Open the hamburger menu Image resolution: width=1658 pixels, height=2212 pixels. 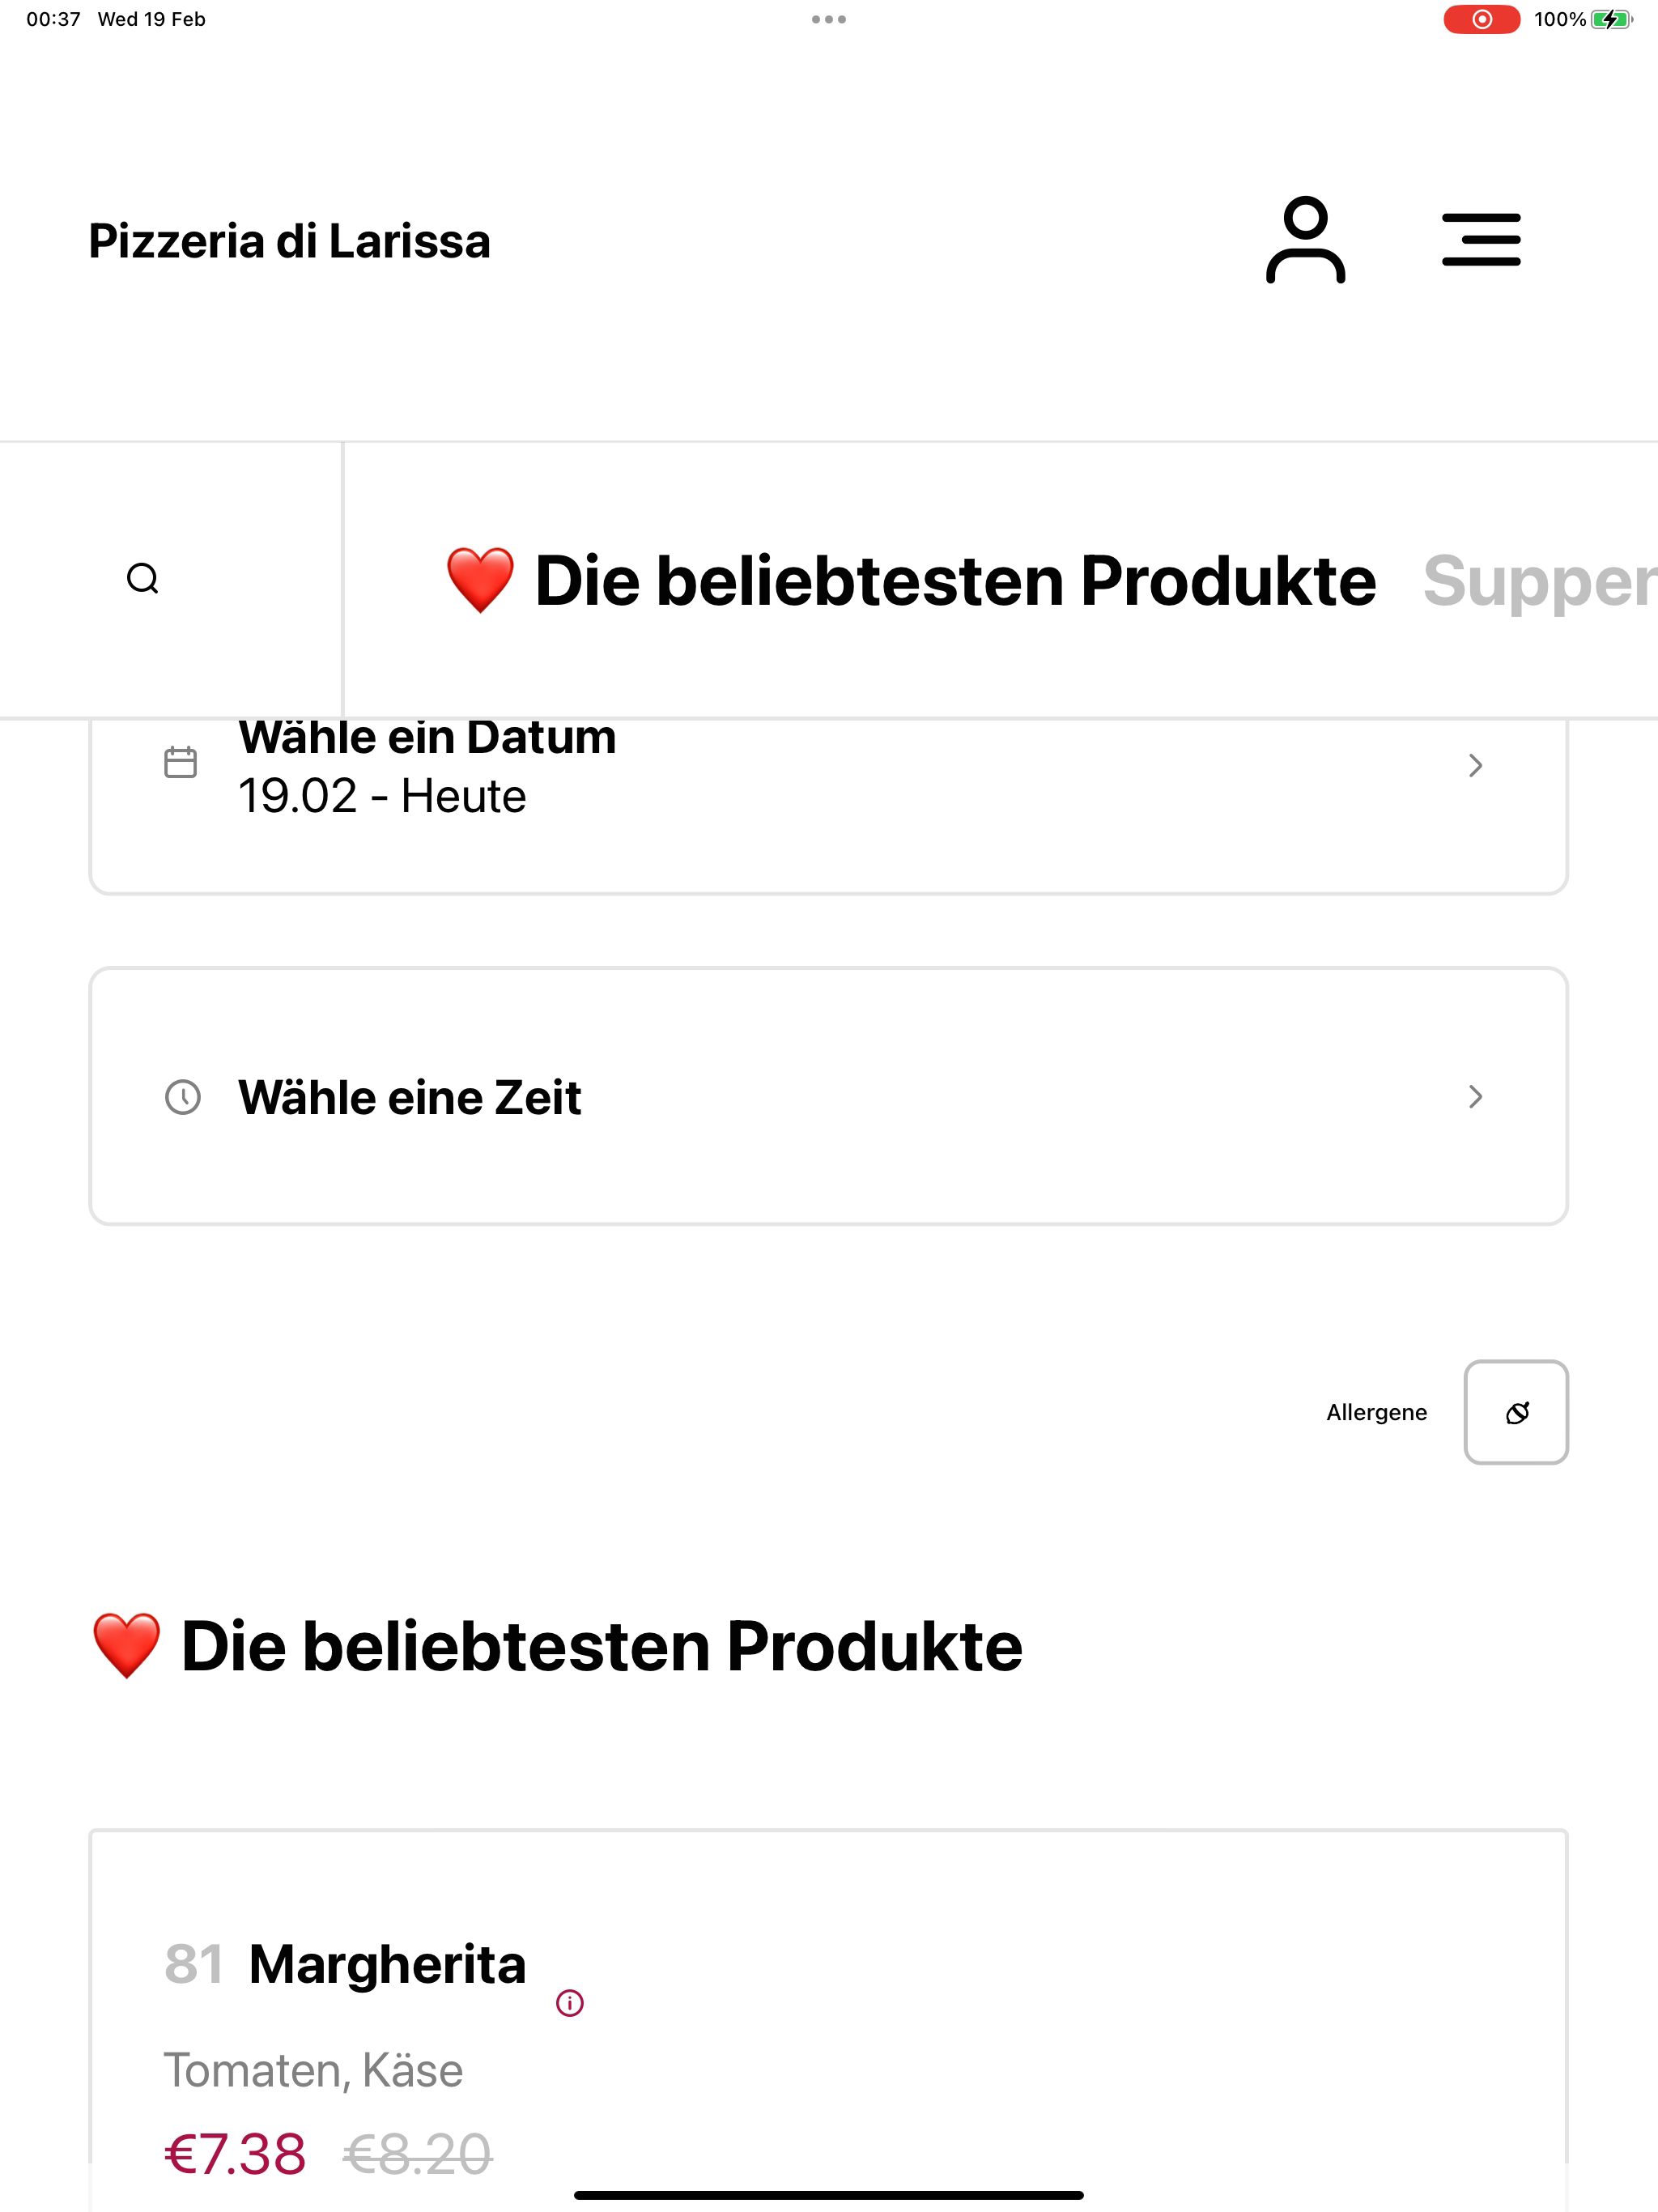tap(1481, 240)
